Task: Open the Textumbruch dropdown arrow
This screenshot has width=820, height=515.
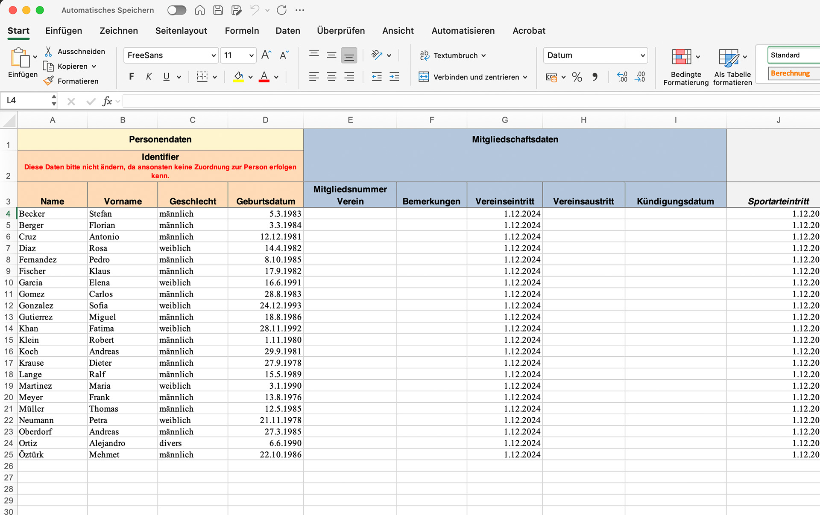Action: pos(483,55)
